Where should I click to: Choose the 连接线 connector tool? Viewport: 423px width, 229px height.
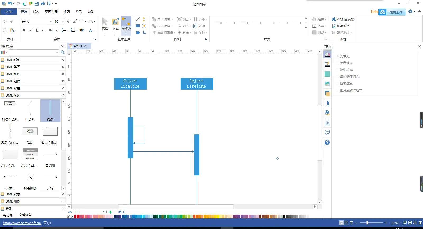coord(126,26)
